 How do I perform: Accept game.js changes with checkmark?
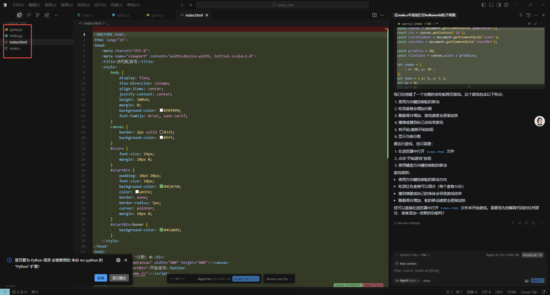tap(535, 24)
